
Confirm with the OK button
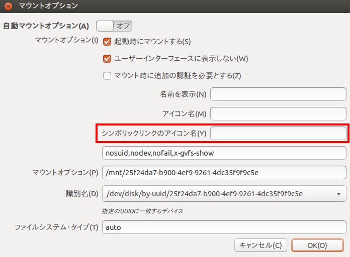tap(317, 245)
